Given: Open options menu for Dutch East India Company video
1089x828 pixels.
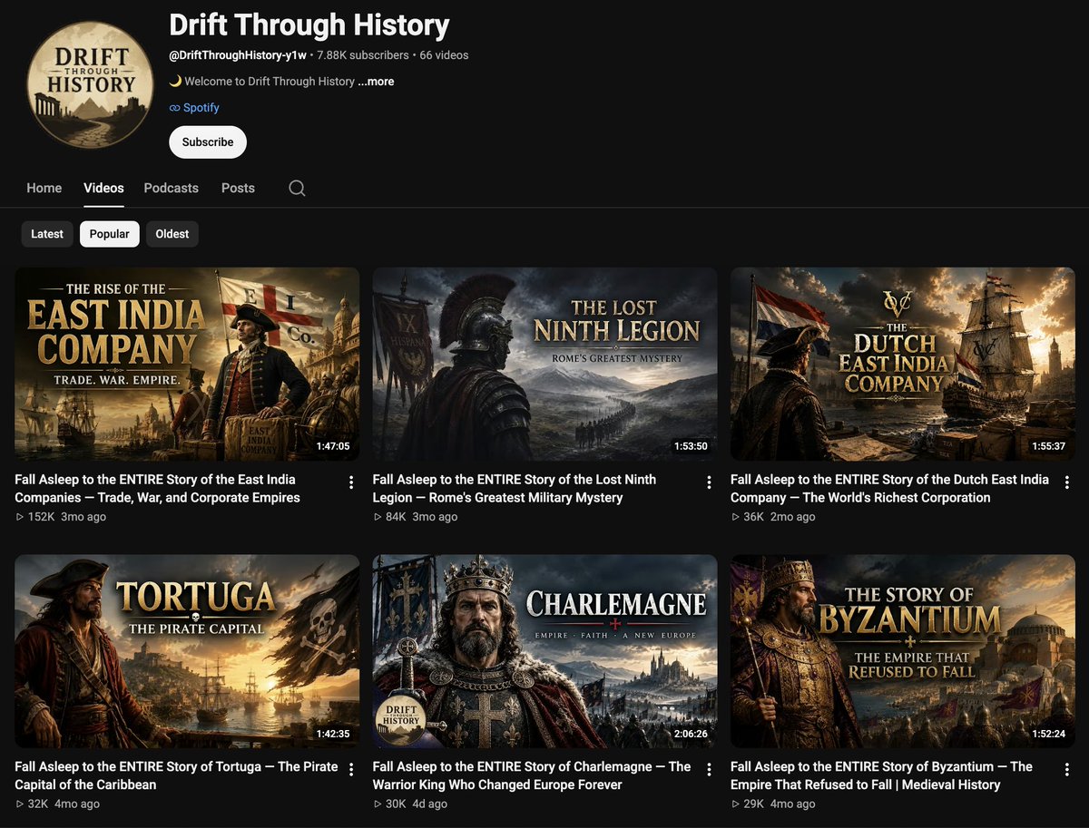Looking at the screenshot, I should pos(1066,482).
